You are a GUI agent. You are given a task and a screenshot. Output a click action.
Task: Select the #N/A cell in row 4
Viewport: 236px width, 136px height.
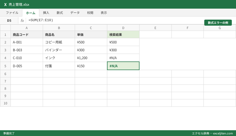coord(123,58)
